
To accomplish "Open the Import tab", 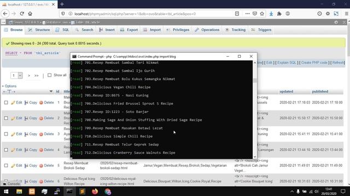I will click(153, 30).
